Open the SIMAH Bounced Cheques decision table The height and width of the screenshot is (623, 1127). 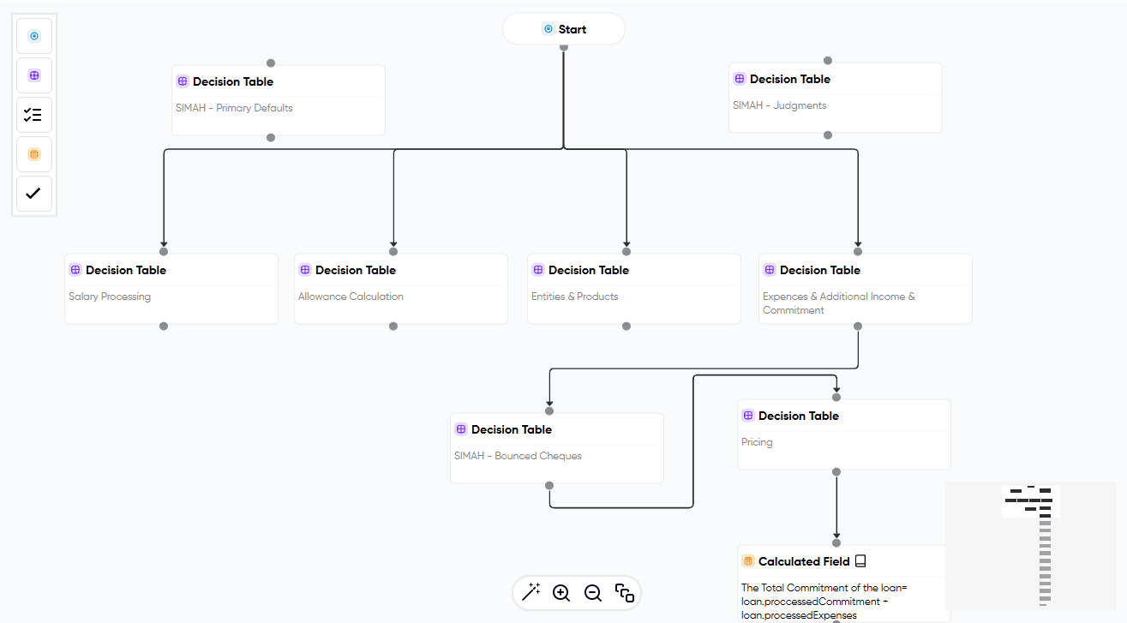pos(556,447)
